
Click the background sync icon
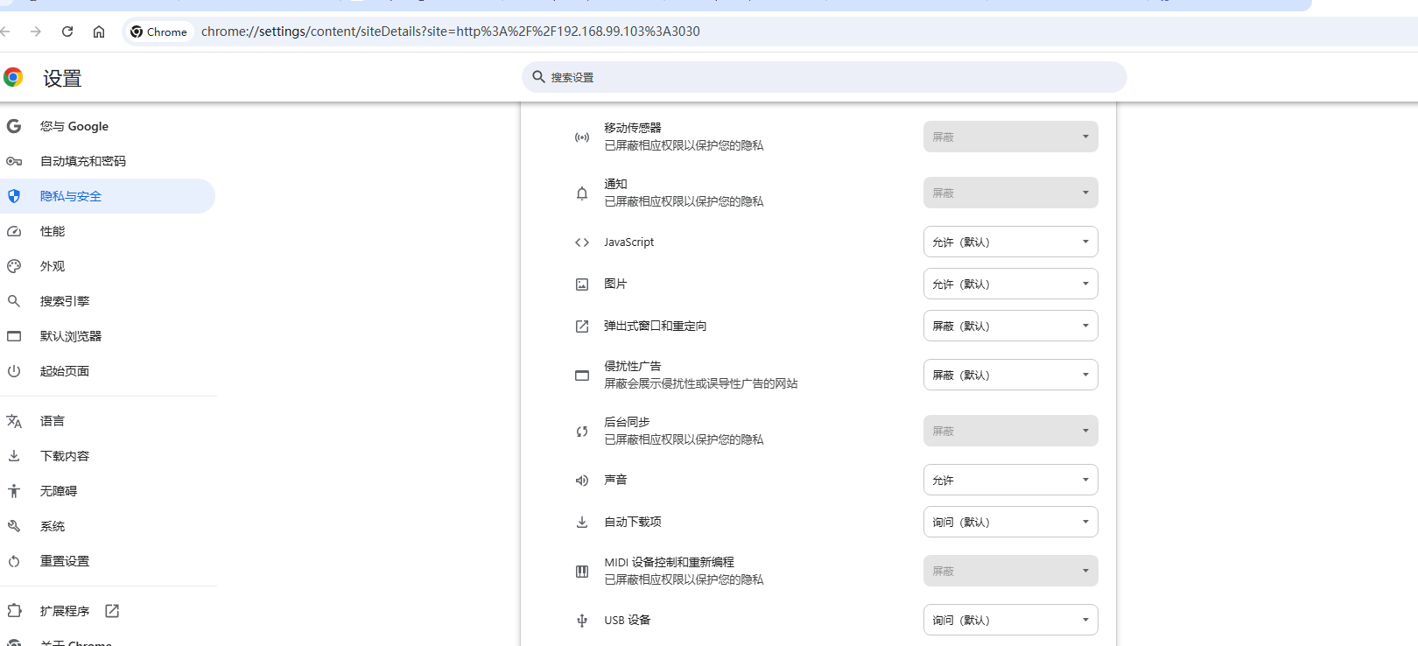click(x=582, y=432)
